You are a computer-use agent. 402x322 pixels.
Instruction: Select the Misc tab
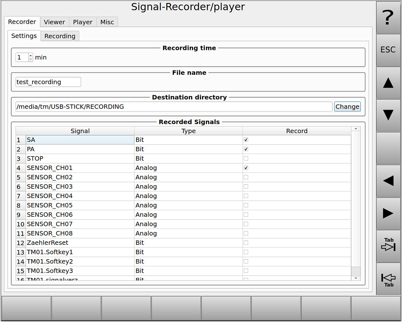pos(107,22)
